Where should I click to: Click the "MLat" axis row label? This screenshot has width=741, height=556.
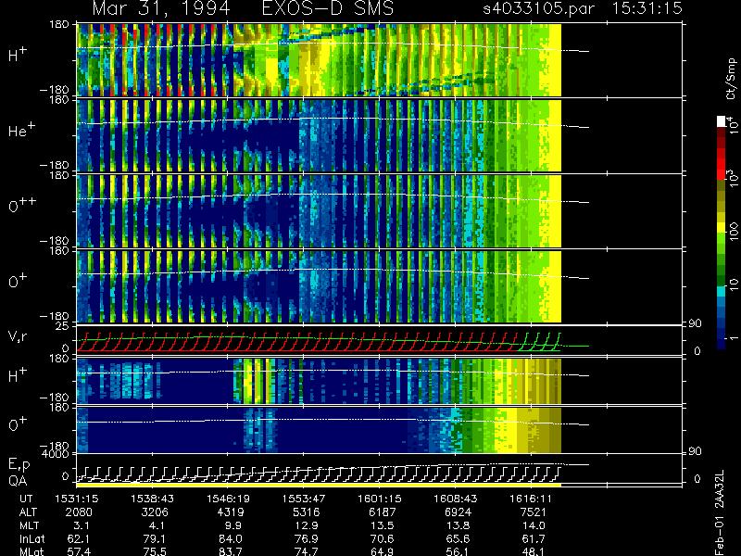click(31, 551)
